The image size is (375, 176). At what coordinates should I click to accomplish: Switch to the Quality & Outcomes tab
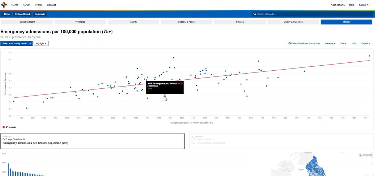[x=293, y=22]
